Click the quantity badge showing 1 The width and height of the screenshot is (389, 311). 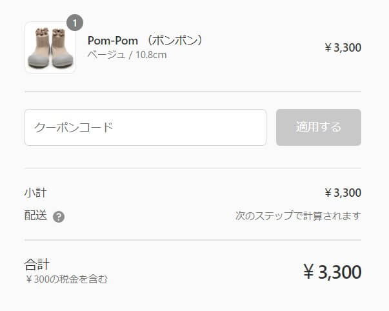coord(75,23)
